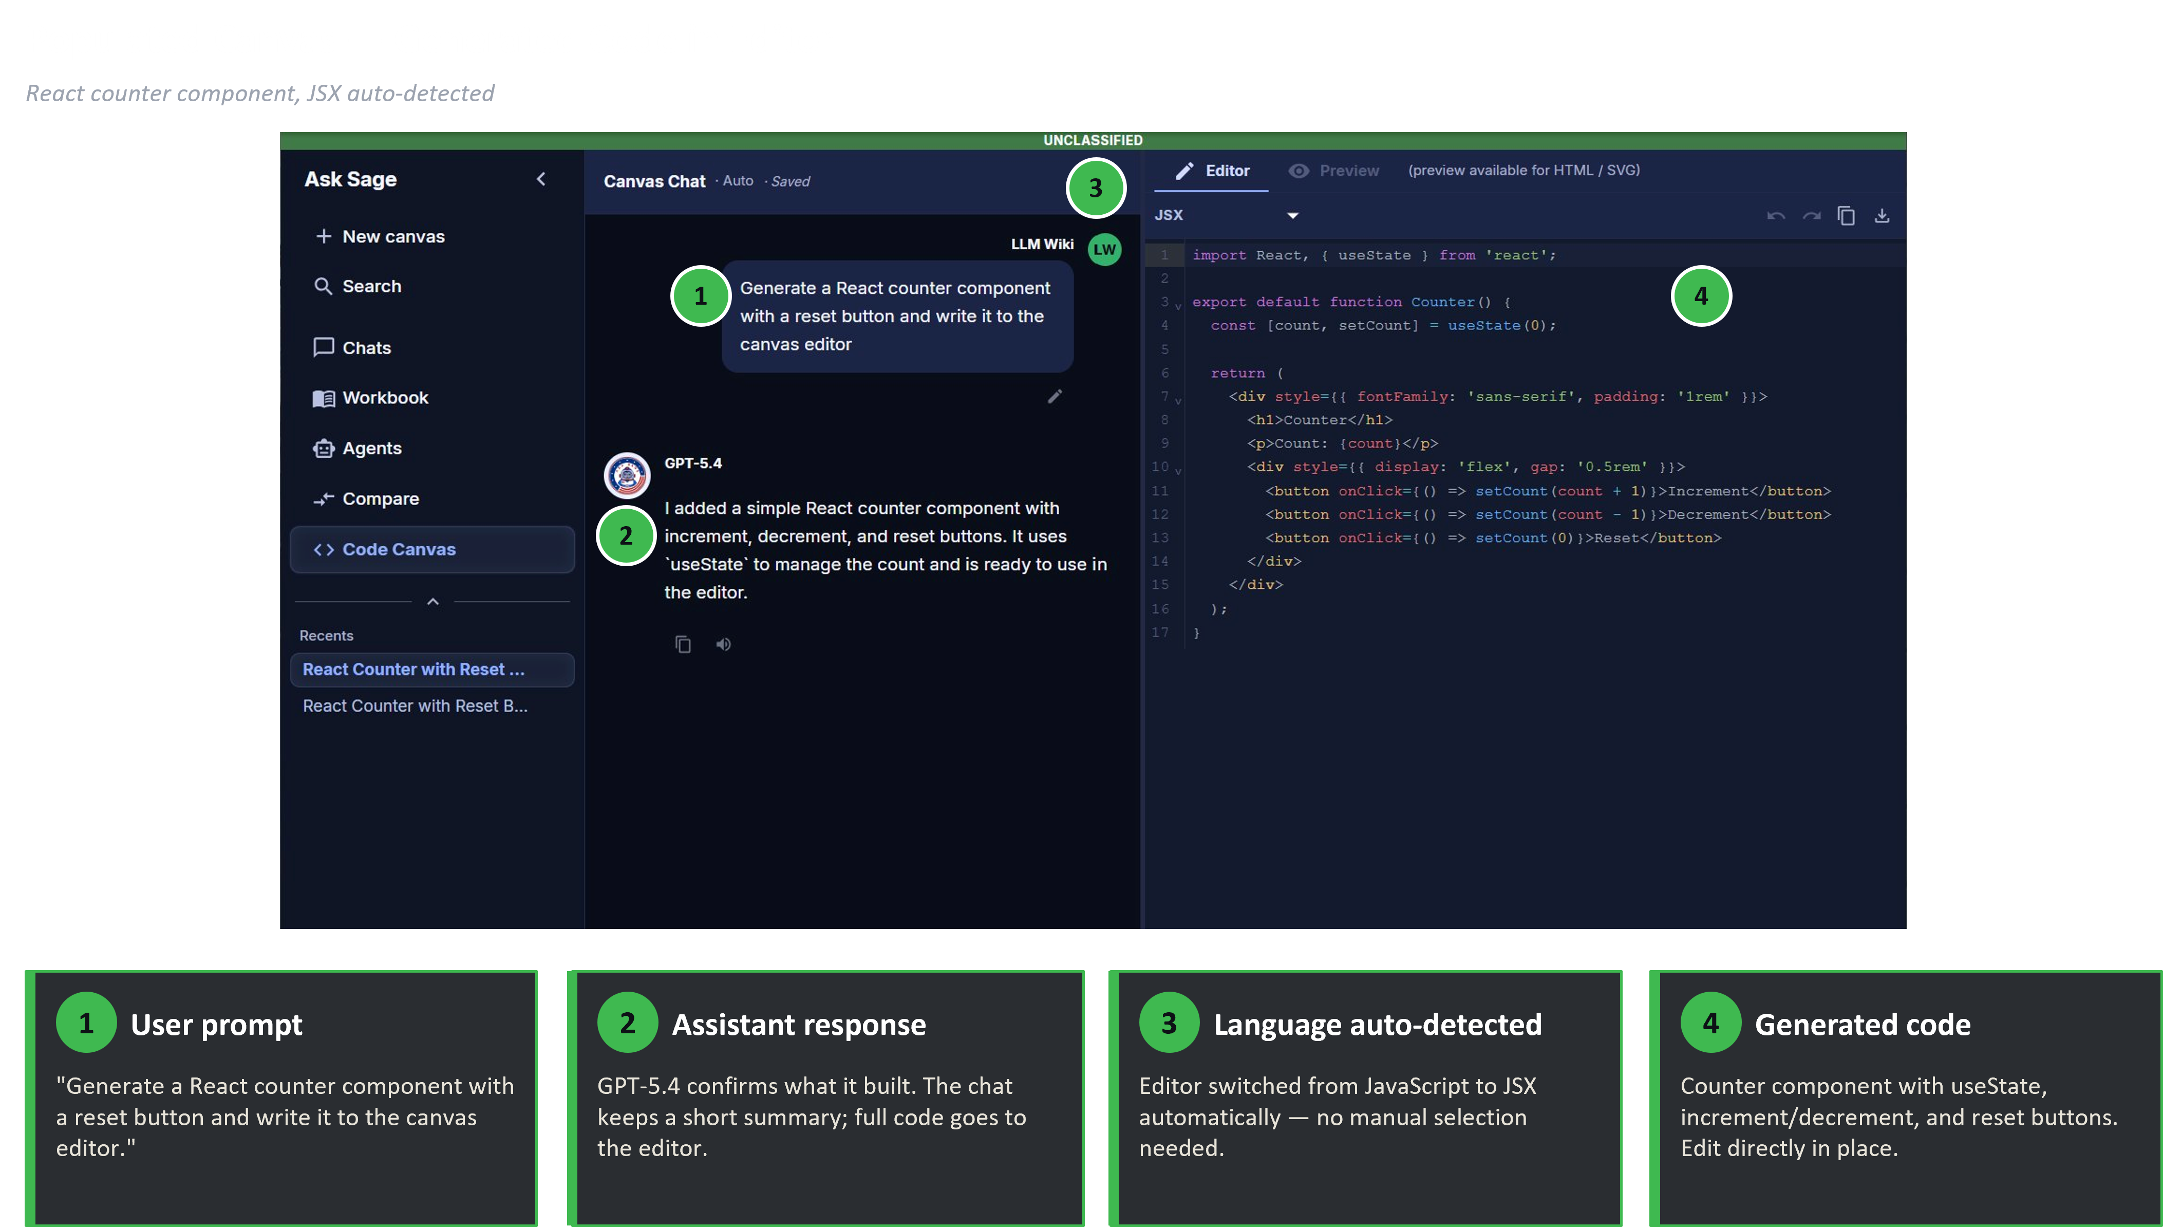The image size is (2163, 1227).
Task: Click the plus icon for New canvas
Action: click(324, 237)
